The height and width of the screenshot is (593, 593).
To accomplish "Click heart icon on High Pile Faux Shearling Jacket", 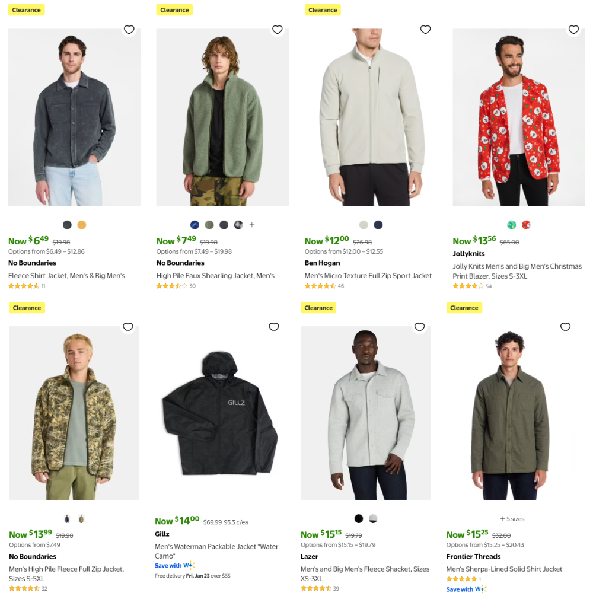I will point(277,30).
